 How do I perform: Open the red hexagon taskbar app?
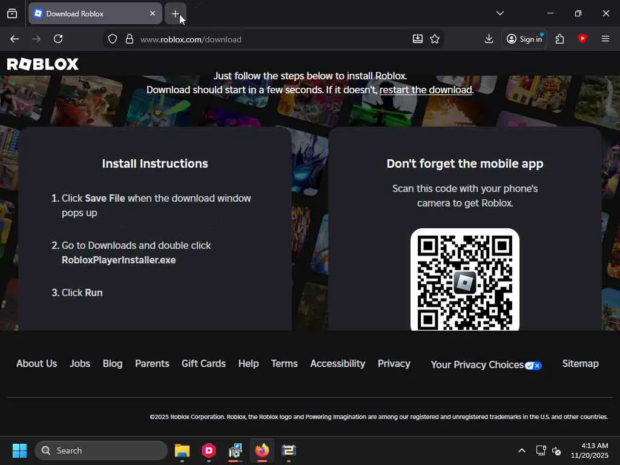point(209,450)
